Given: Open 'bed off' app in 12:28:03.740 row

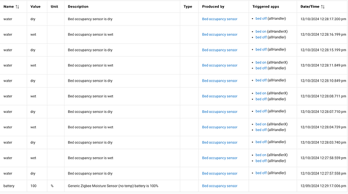Looking at the screenshot, I should tap(261, 142).
